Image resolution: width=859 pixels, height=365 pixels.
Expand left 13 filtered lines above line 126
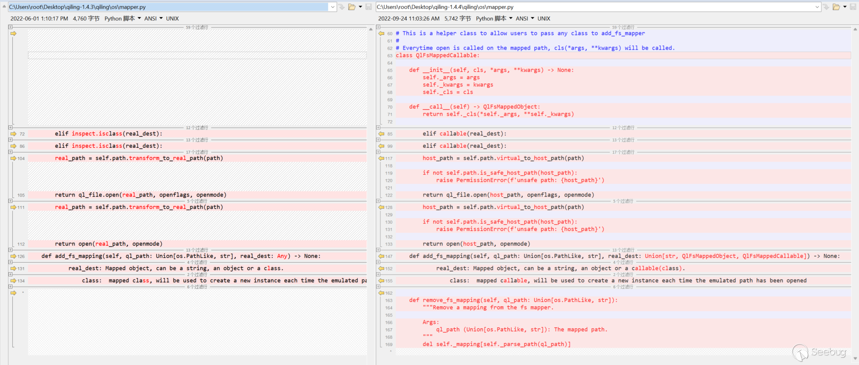pos(10,250)
